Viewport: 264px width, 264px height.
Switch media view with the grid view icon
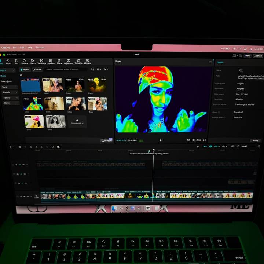pos(92,69)
